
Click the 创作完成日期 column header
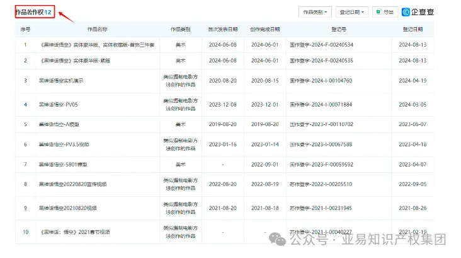[265, 30]
